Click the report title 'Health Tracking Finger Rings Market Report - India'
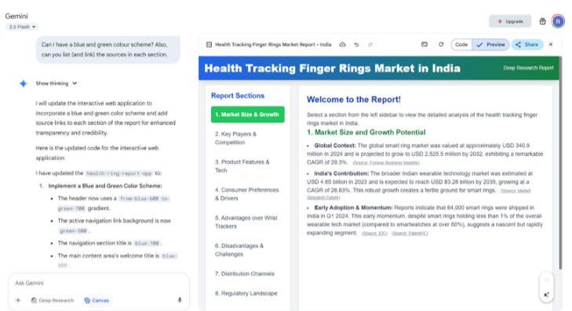Image resolution: width=572 pixels, height=311 pixels. click(273, 45)
